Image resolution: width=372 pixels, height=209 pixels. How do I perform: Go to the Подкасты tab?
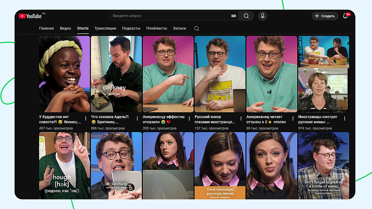[131, 28]
